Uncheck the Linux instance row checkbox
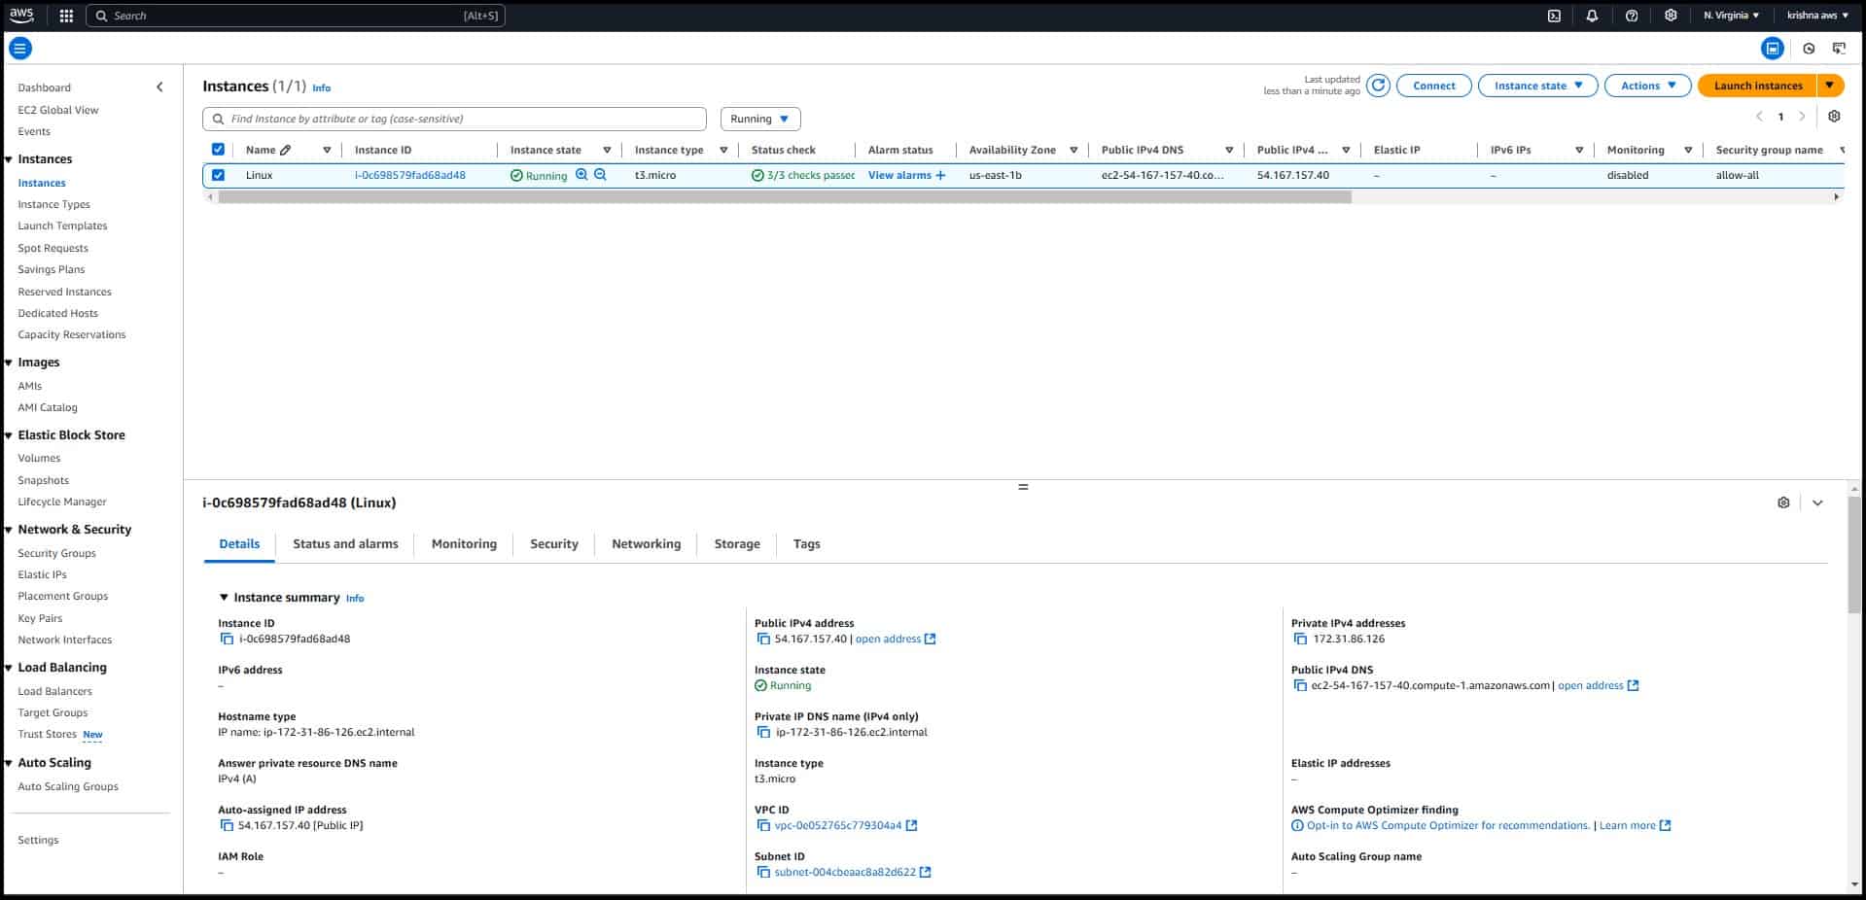 218,175
